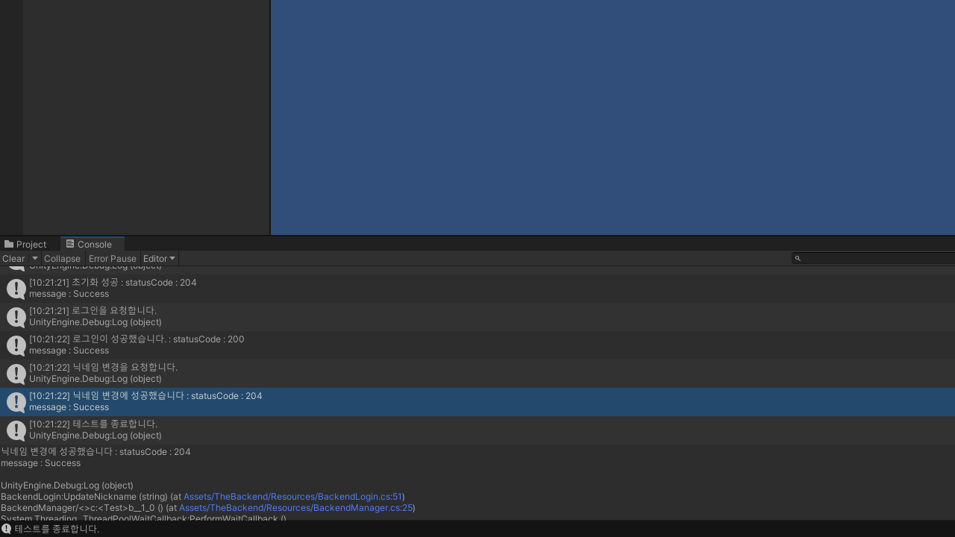The image size is (955, 537).
Task: Select the Console tab
Action: coord(92,244)
